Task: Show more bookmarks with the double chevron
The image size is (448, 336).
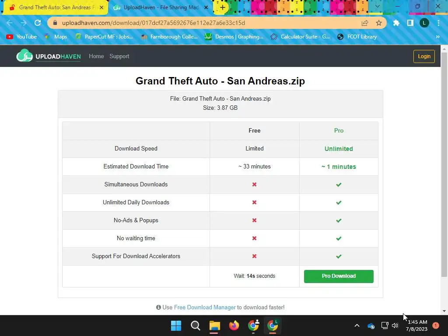Action: (437, 37)
